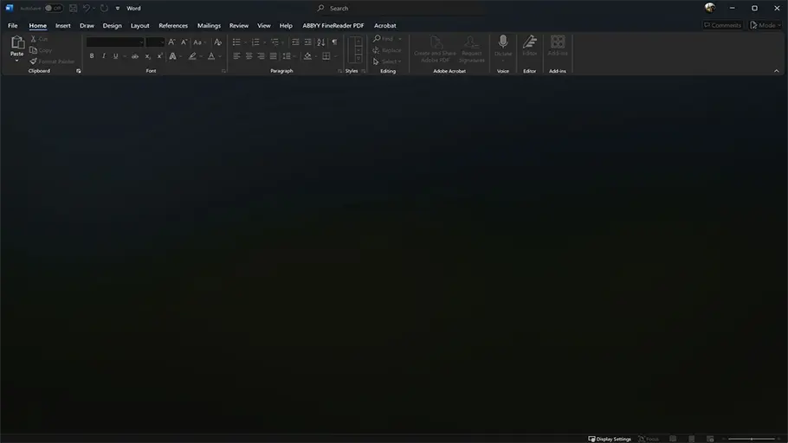The height and width of the screenshot is (443, 788).
Task: Switch to the References tab
Action: pos(173,25)
